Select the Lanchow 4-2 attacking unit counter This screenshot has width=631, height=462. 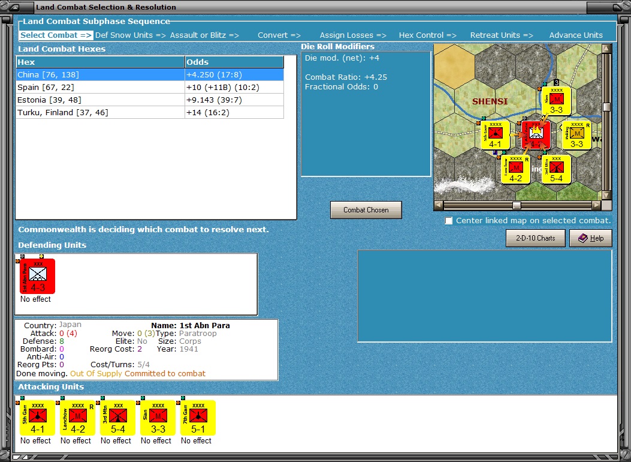(x=78, y=418)
